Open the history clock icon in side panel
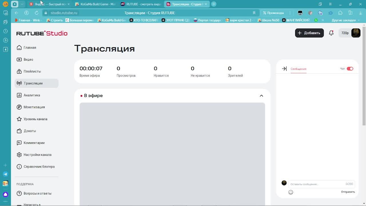This screenshot has height=206, width=366. (5, 31)
